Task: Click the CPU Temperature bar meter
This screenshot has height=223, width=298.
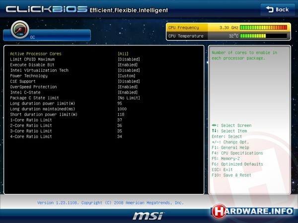Action: [263, 36]
